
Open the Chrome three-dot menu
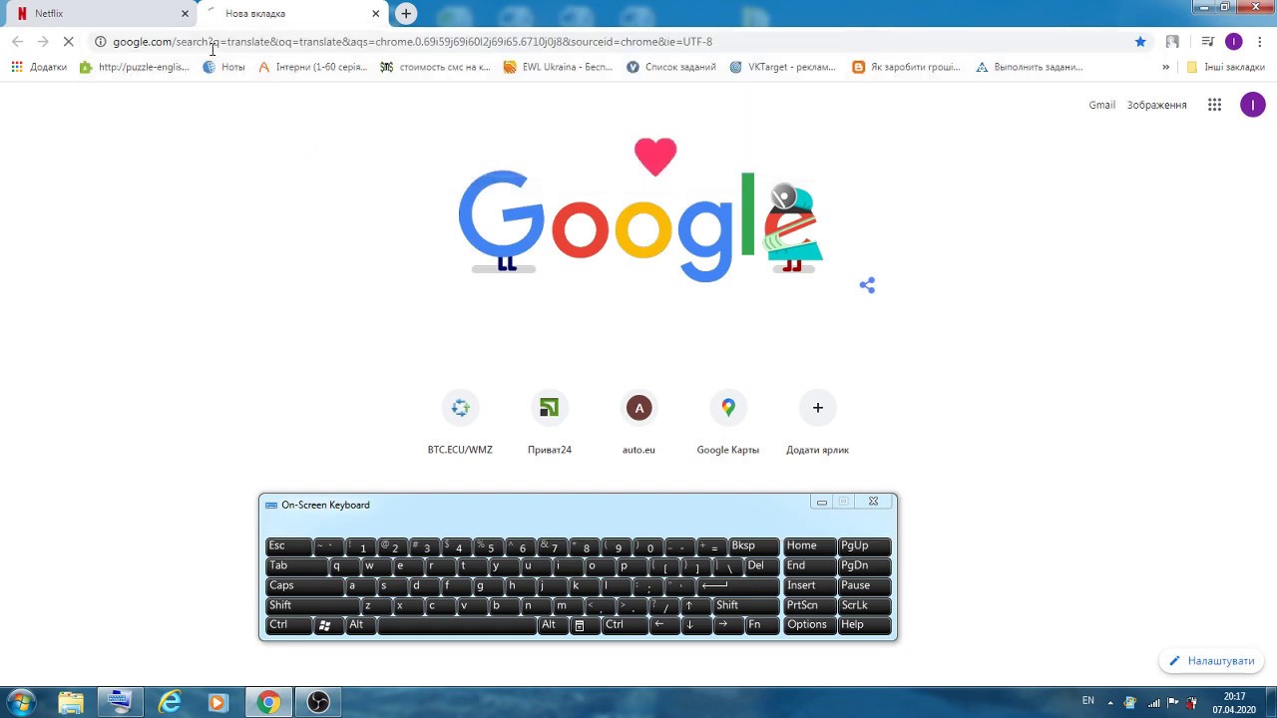point(1260,41)
